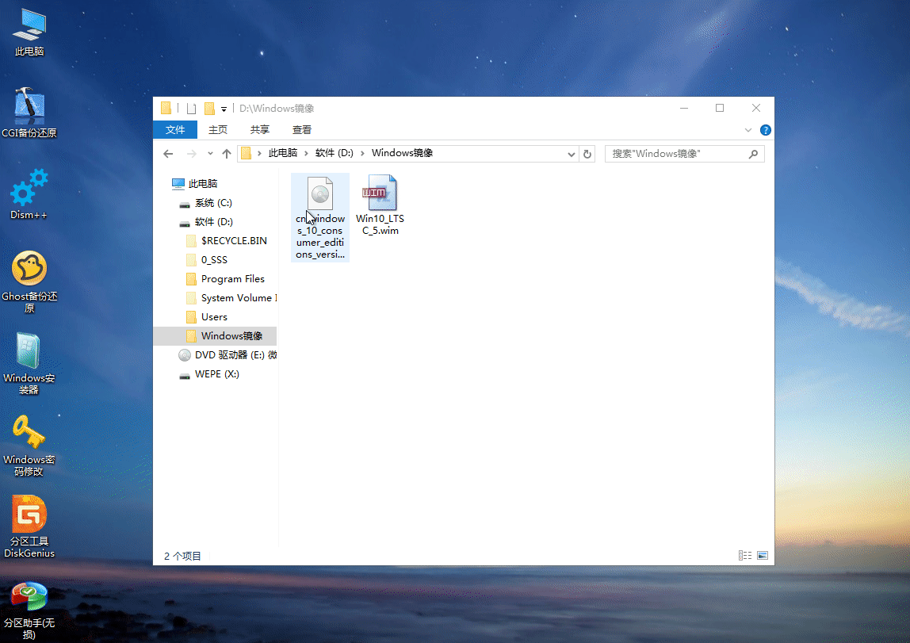Open the 文件 menu tab

tap(175, 130)
